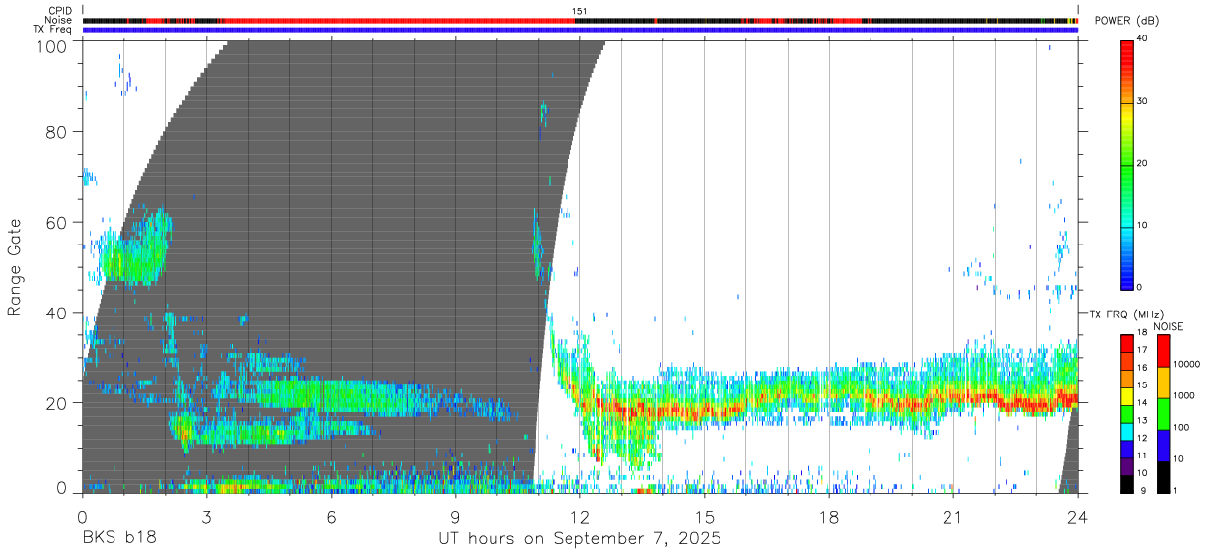
Task: Click the 24 tick on UT hours axis
Action: pos(1078,517)
